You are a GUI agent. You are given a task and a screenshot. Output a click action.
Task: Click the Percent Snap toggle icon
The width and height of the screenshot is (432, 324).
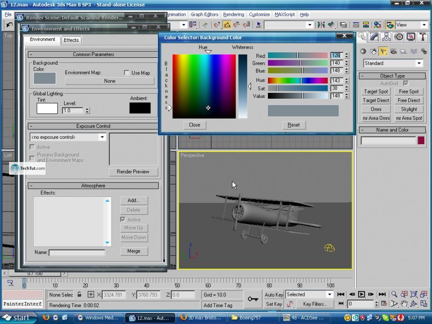[236, 25]
